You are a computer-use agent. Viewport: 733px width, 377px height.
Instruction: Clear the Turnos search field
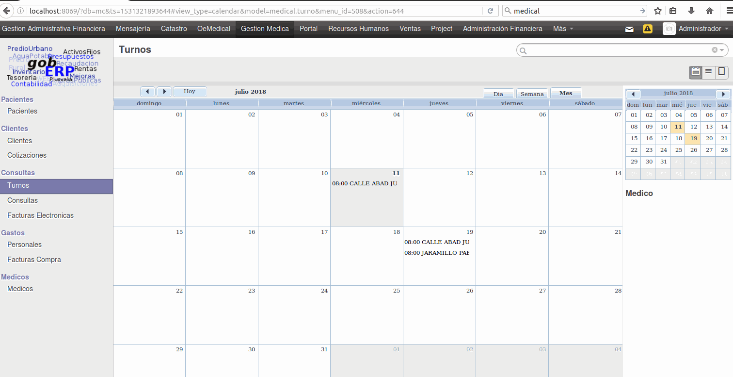(715, 50)
